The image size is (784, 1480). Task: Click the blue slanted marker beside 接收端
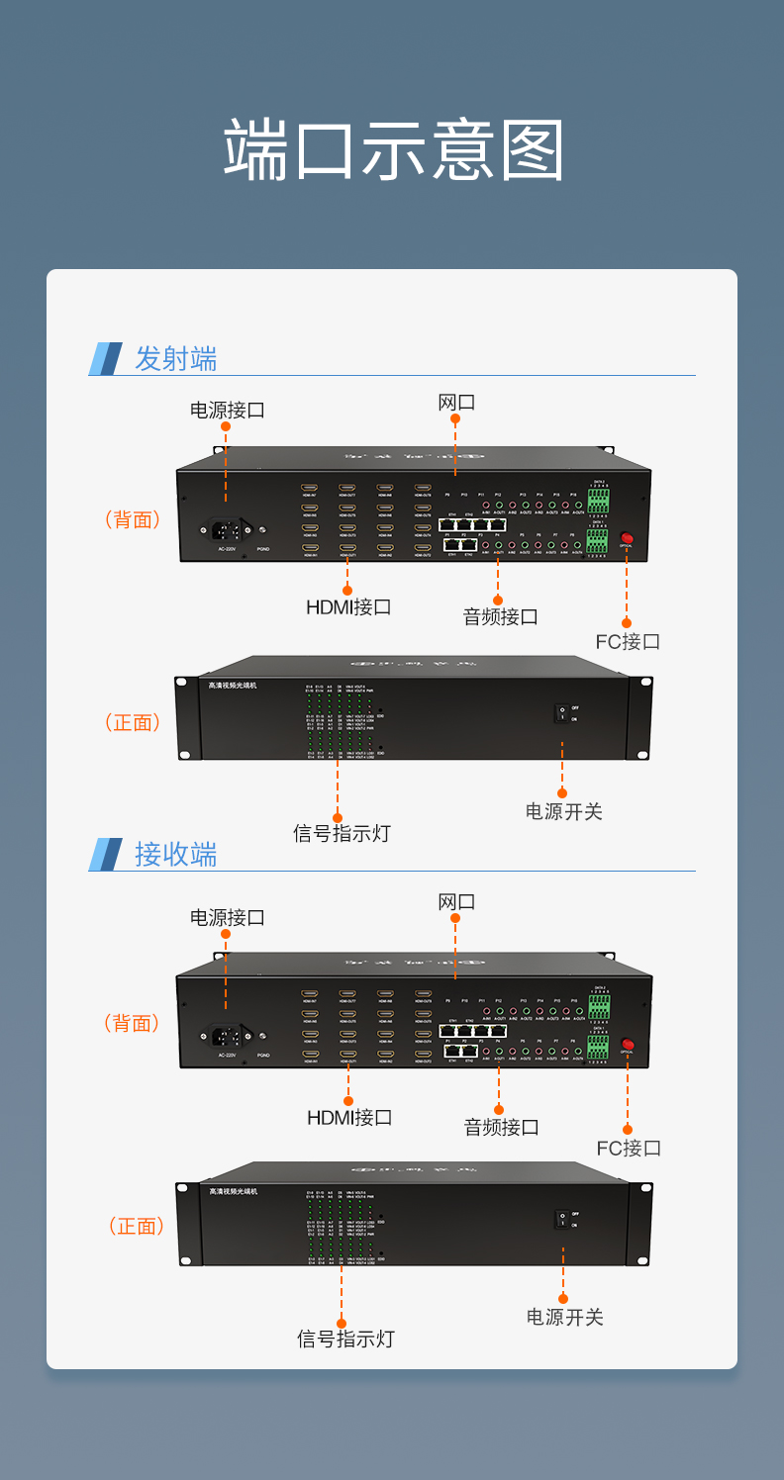coord(105,854)
